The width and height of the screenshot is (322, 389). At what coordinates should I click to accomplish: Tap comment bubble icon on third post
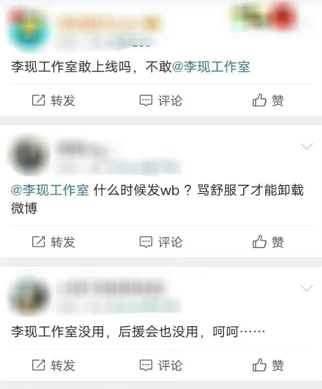[146, 365]
